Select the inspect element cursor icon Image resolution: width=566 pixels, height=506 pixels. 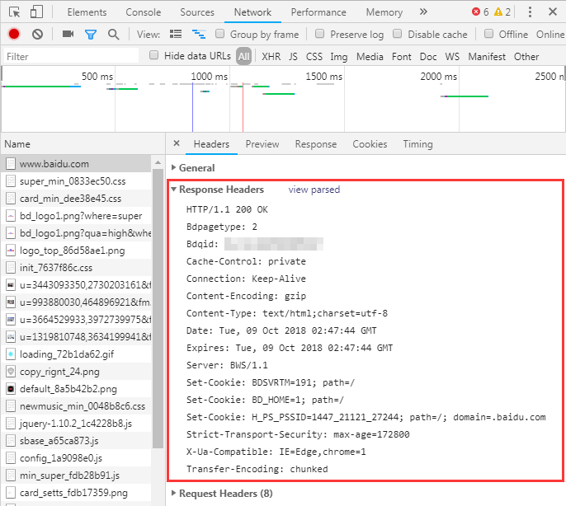coord(15,12)
